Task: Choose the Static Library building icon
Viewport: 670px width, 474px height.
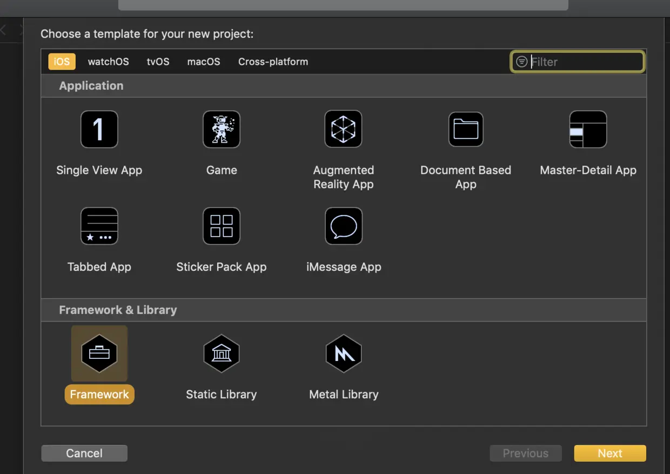Action: (x=222, y=353)
